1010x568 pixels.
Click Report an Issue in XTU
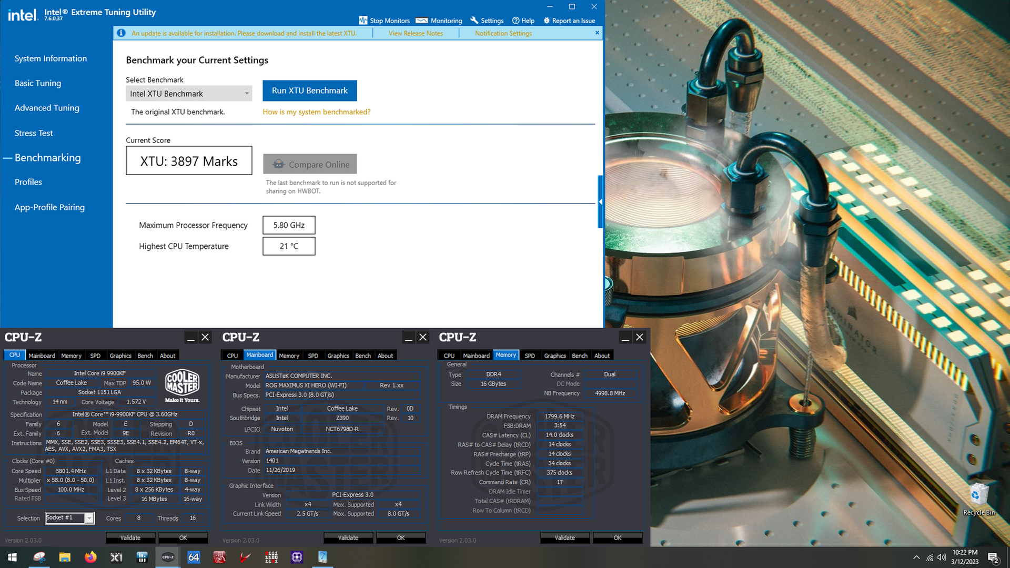click(x=569, y=21)
